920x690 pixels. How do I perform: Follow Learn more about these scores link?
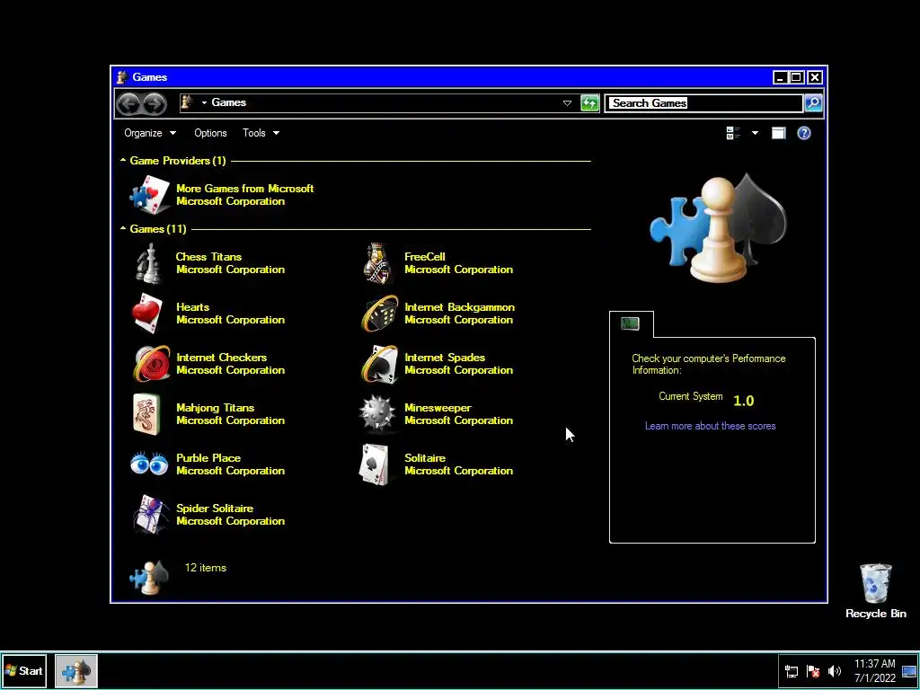[x=710, y=426]
